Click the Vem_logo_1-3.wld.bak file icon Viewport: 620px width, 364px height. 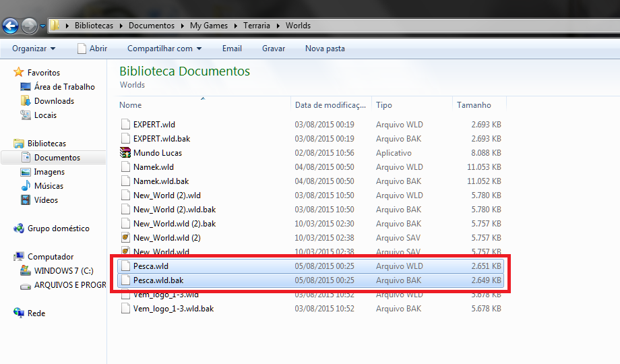pyautogui.click(x=125, y=309)
